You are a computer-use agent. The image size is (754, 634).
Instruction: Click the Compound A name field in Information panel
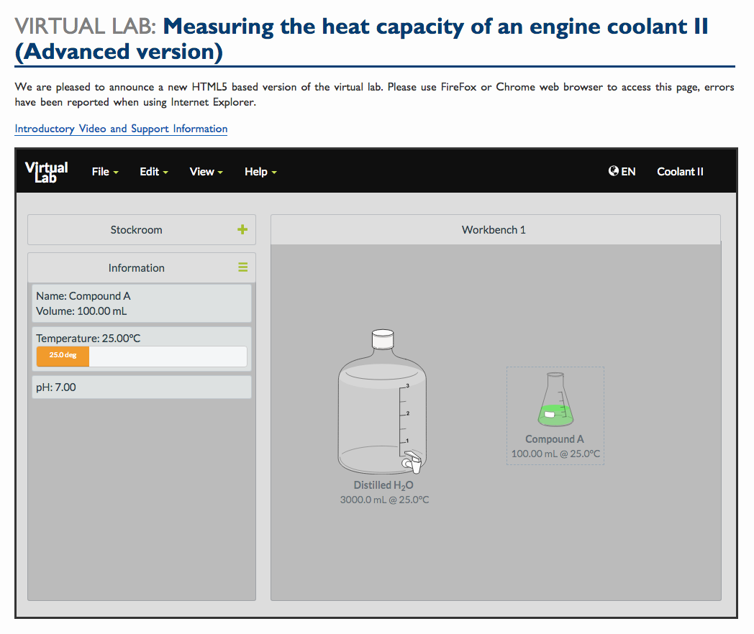click(83, 295)
